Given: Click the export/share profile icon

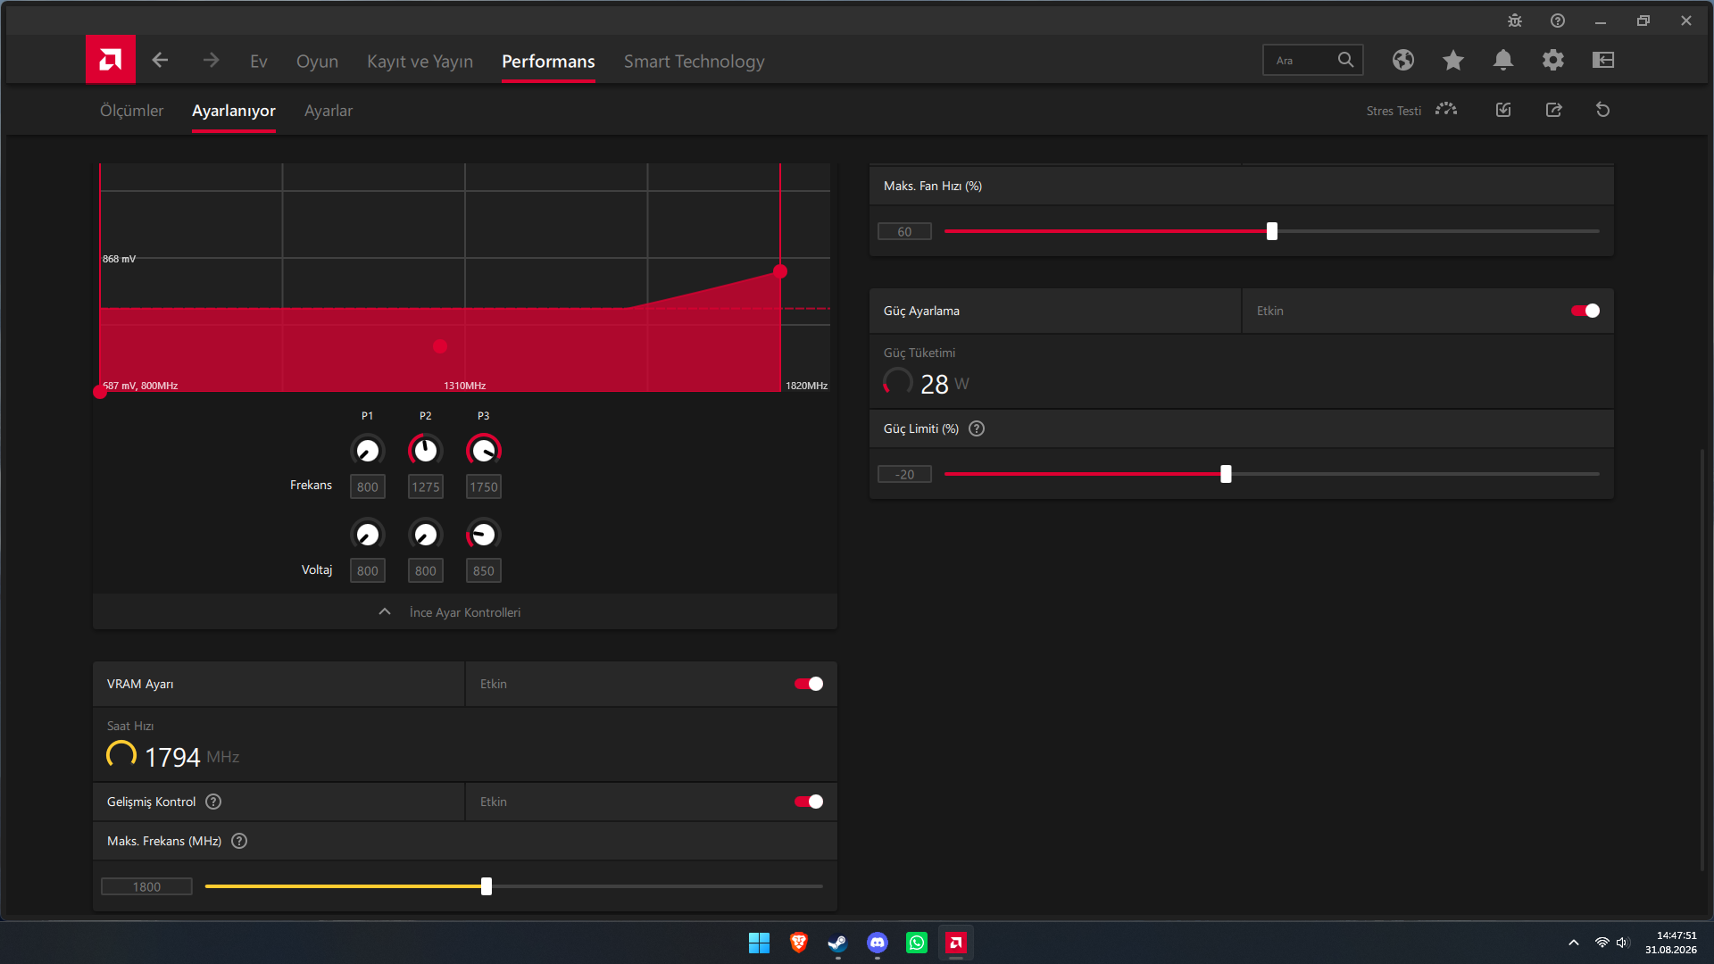Looking at the screenshot, I should [1554, 110].
